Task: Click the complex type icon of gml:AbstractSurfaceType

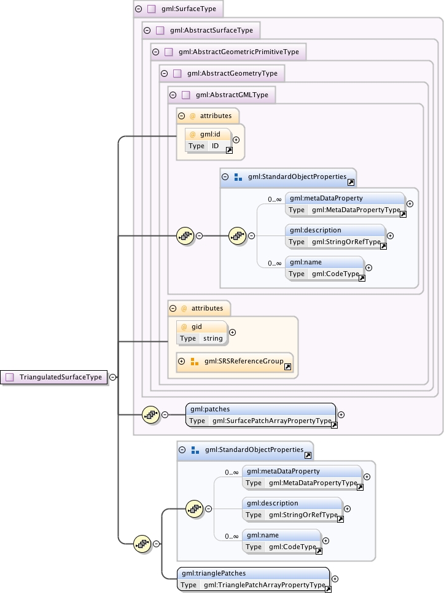Action: pos(160,30)
